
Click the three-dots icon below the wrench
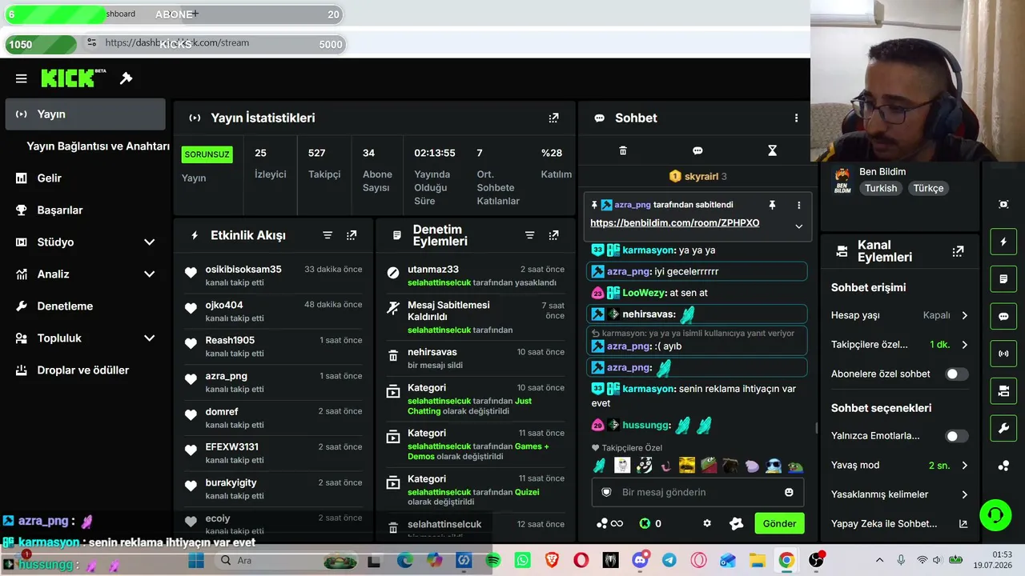coord(1003,466)
